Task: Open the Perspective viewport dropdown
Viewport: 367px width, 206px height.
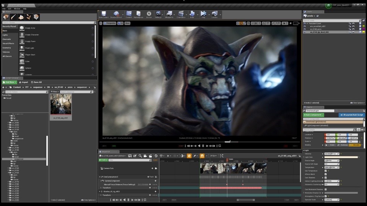Action: (110, 23)
